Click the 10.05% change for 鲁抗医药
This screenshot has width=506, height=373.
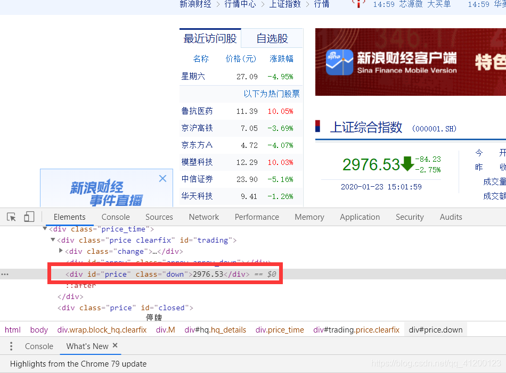tap(280, 111)
